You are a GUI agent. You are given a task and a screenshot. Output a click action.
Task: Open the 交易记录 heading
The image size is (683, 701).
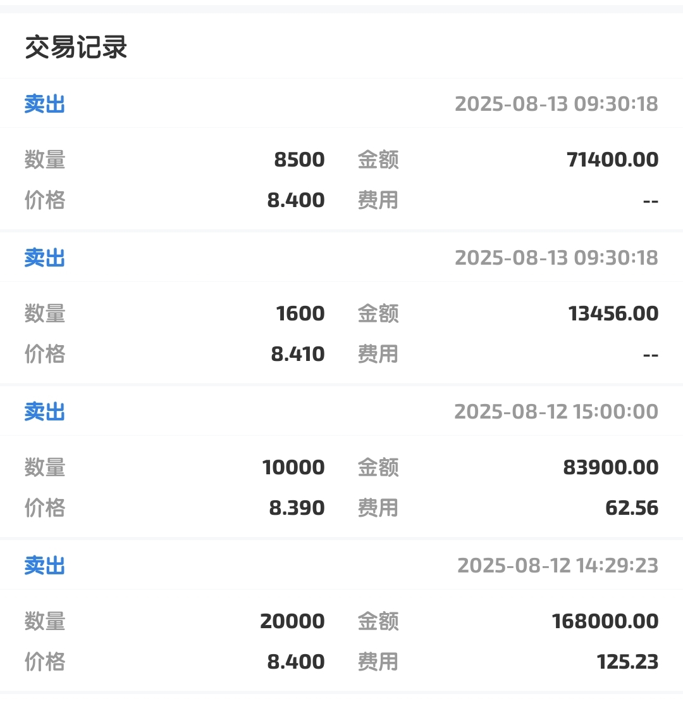pos(76,47)
